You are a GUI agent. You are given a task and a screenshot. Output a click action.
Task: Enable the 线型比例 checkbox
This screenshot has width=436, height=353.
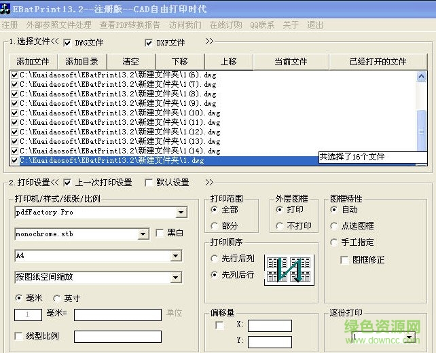(18, 336)
